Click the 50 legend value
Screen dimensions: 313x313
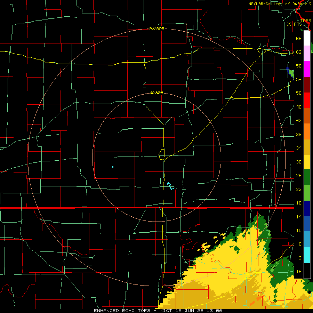(299, 93)
